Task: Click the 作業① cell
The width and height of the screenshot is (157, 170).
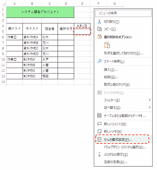Action: [x=15, y=37]
